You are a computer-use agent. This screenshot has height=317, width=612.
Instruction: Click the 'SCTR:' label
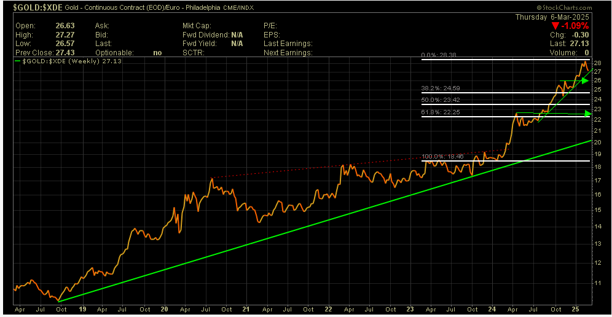pos(192,53)
